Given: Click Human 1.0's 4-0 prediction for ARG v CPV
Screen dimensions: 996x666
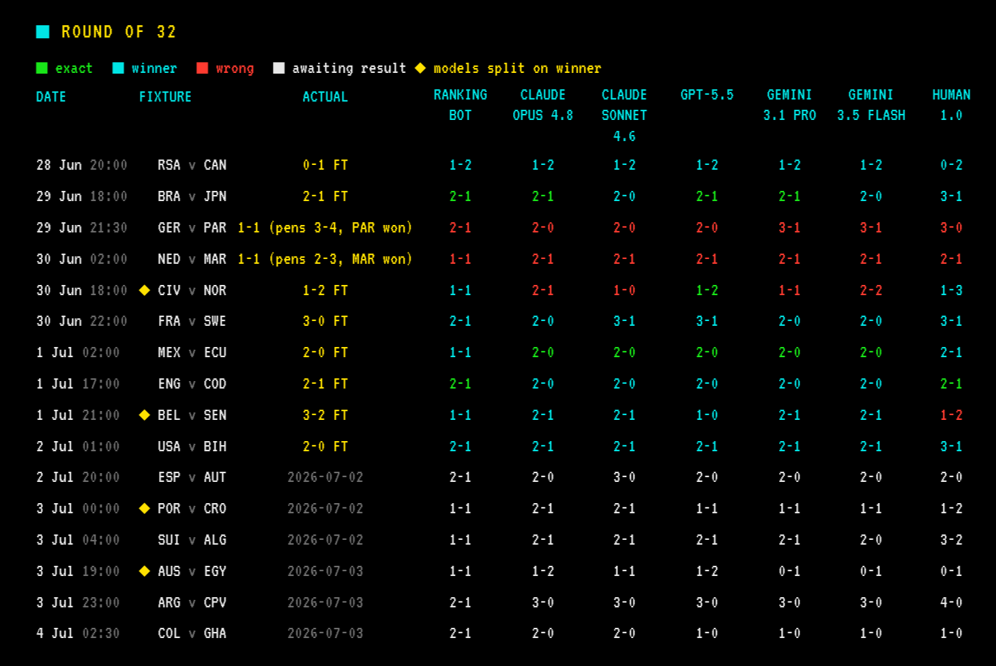Looking at the screenshot, I should click(951, 603).
